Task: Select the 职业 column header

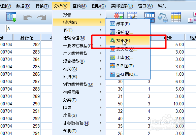Action: (168, 37)
